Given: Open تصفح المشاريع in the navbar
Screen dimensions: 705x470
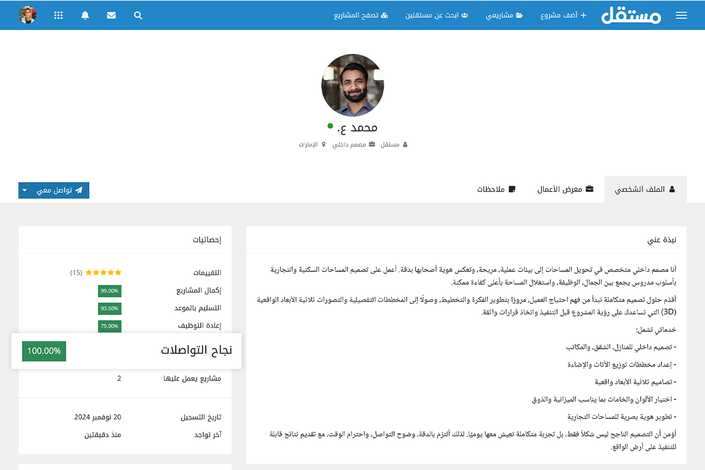Looking at the screenshot, I should (x=361, y=15).
